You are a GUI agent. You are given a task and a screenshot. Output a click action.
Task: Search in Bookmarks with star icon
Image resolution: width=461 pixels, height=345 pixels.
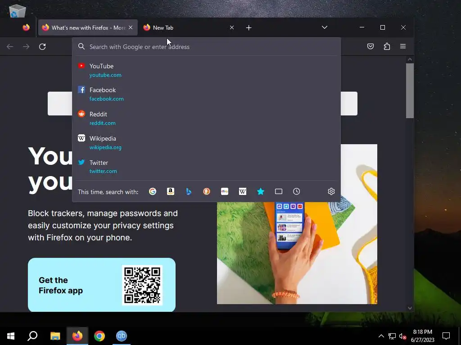tap(261, 191)
